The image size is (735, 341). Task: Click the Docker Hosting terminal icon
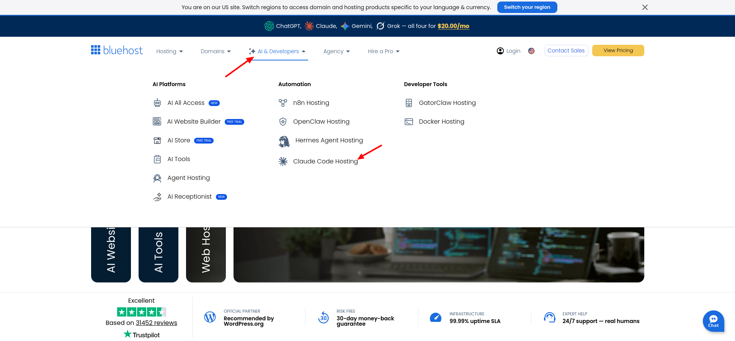tap(409, 122)
